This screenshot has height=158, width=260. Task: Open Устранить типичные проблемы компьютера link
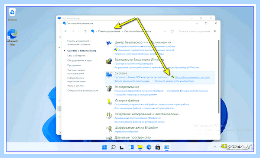click(139, 54)
